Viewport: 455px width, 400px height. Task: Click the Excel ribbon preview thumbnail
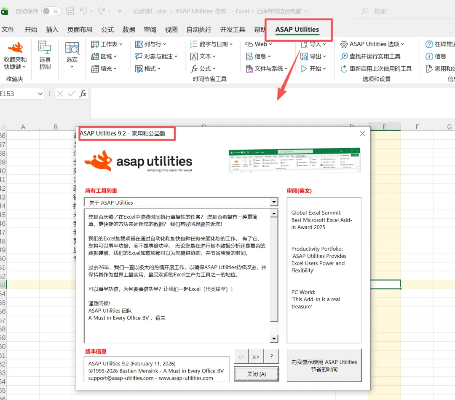(x=294, y=160)
